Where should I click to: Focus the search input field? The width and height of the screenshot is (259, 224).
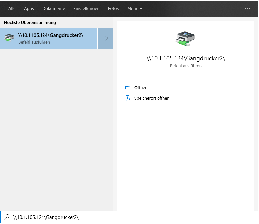pyautogui.click(x=57, y=217)
